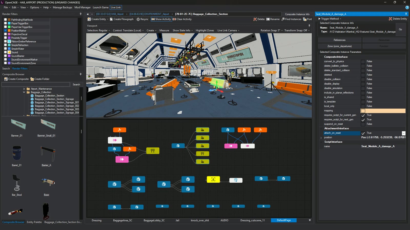The image size is (410, 230).
Task: Open the File menu
Action: [x=7, y=7]
